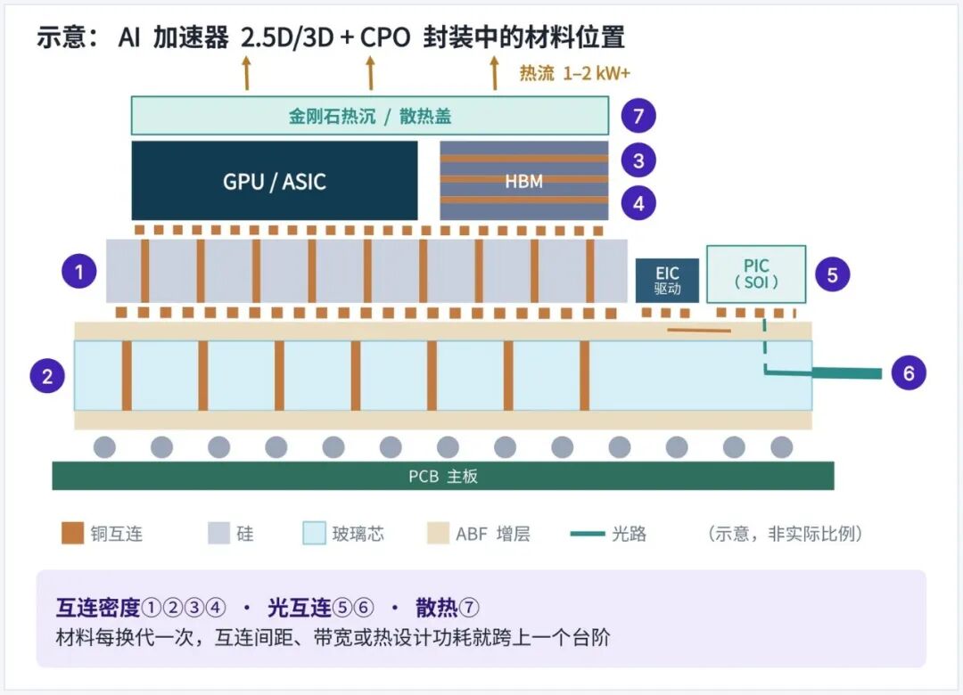The image size is (963, 695).
Task: Click the green PCB 主板 bar
Action: (x=443, y=476)
